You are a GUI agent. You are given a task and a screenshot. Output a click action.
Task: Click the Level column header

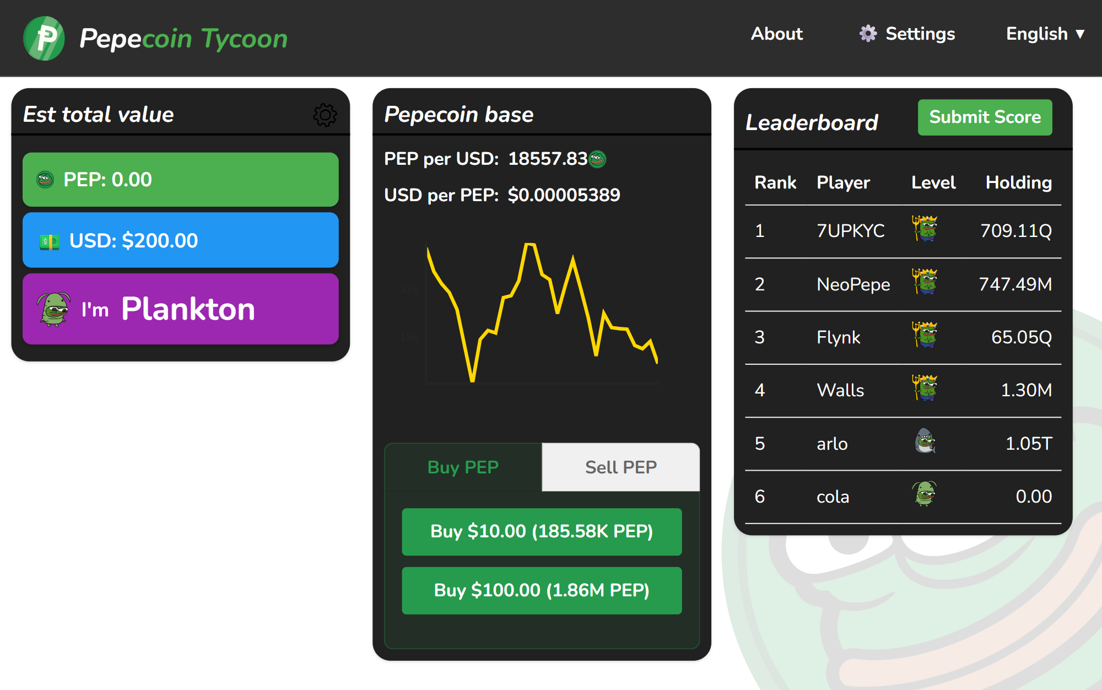933,182
